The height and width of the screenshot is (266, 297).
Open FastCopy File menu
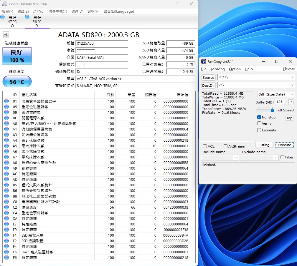(204, 69)
